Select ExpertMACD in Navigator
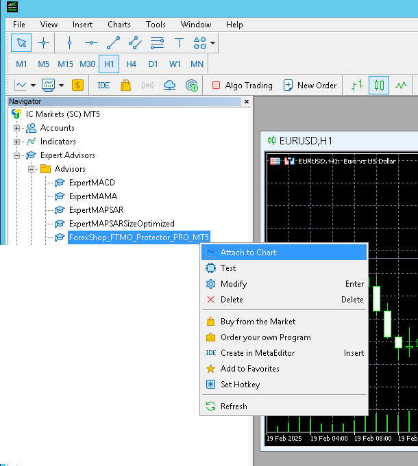418x466 pixels. [92, 183]
